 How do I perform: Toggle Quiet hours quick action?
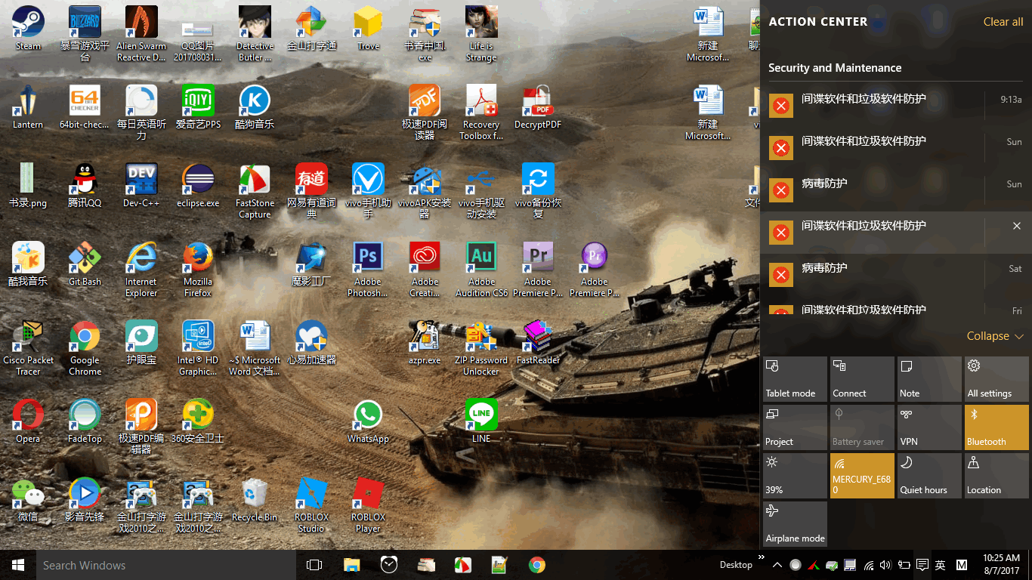(x=929, y=476)
